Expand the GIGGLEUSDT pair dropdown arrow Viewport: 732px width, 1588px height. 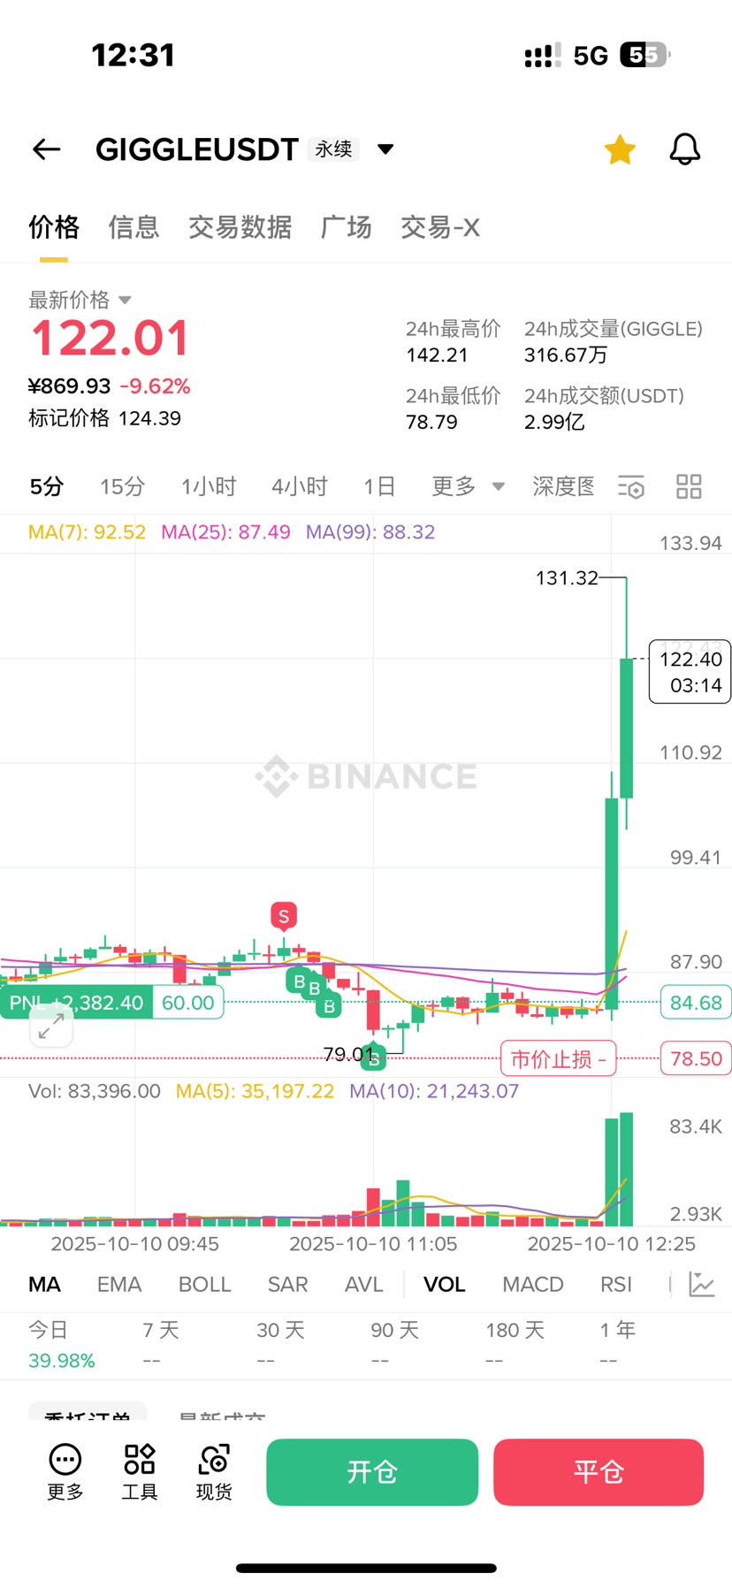385,149
